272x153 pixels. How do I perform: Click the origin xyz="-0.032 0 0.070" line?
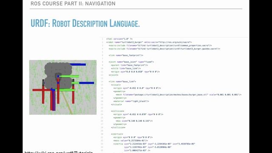pos(138,114)
